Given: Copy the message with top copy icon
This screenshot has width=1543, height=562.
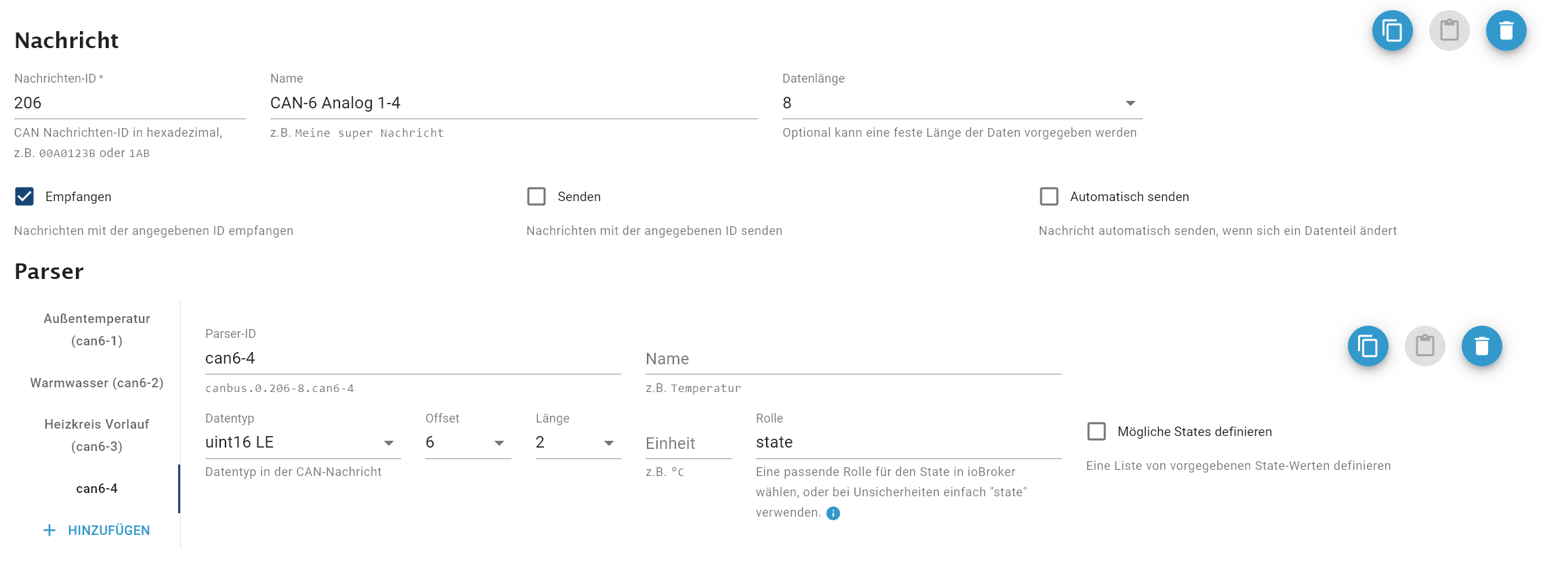Looking at the screenshot, I should (1392, 30).
